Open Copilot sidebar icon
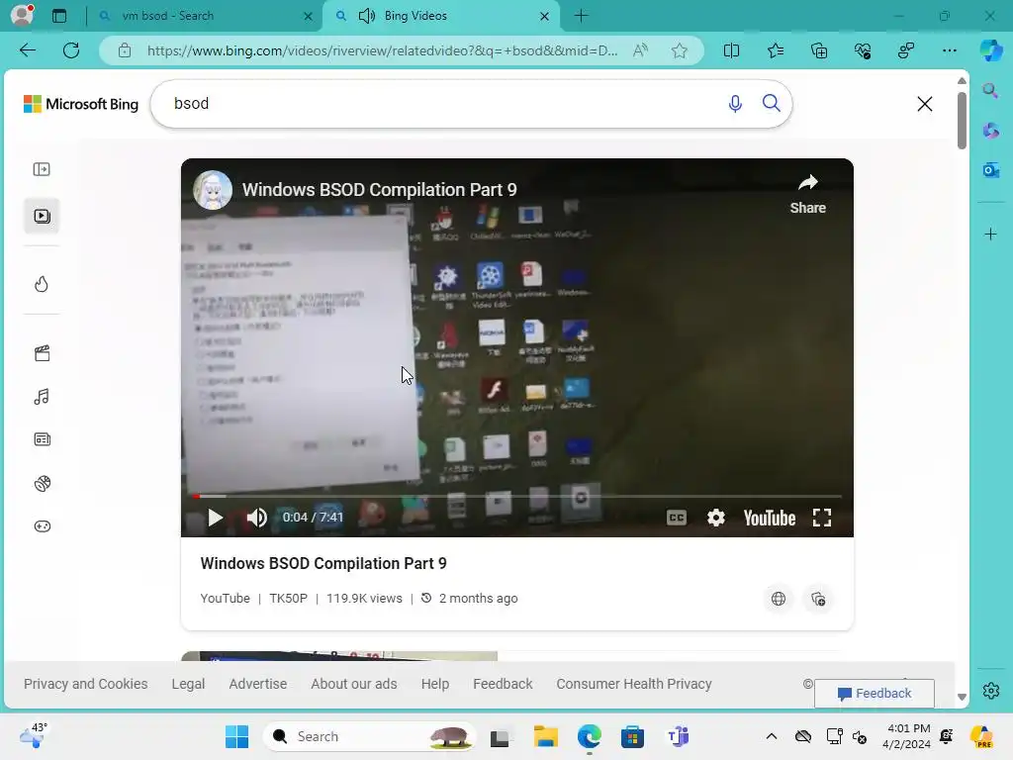 [990, 50]
